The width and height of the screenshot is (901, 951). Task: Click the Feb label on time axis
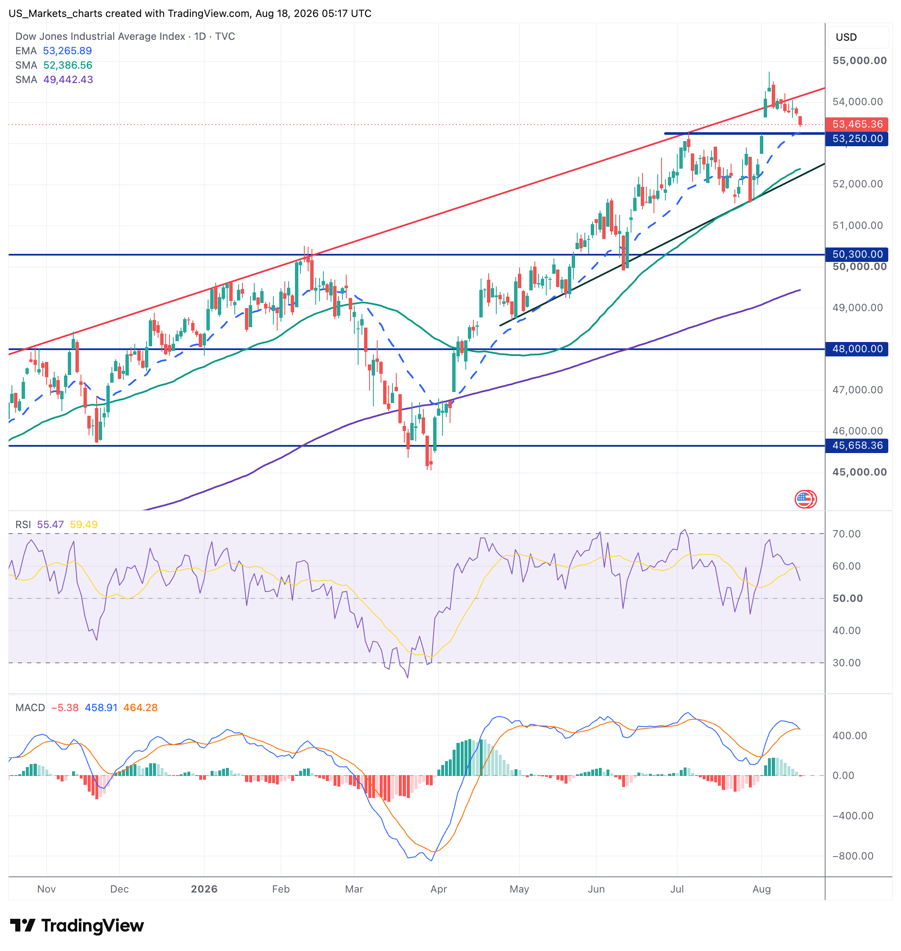tap(281, 889)
